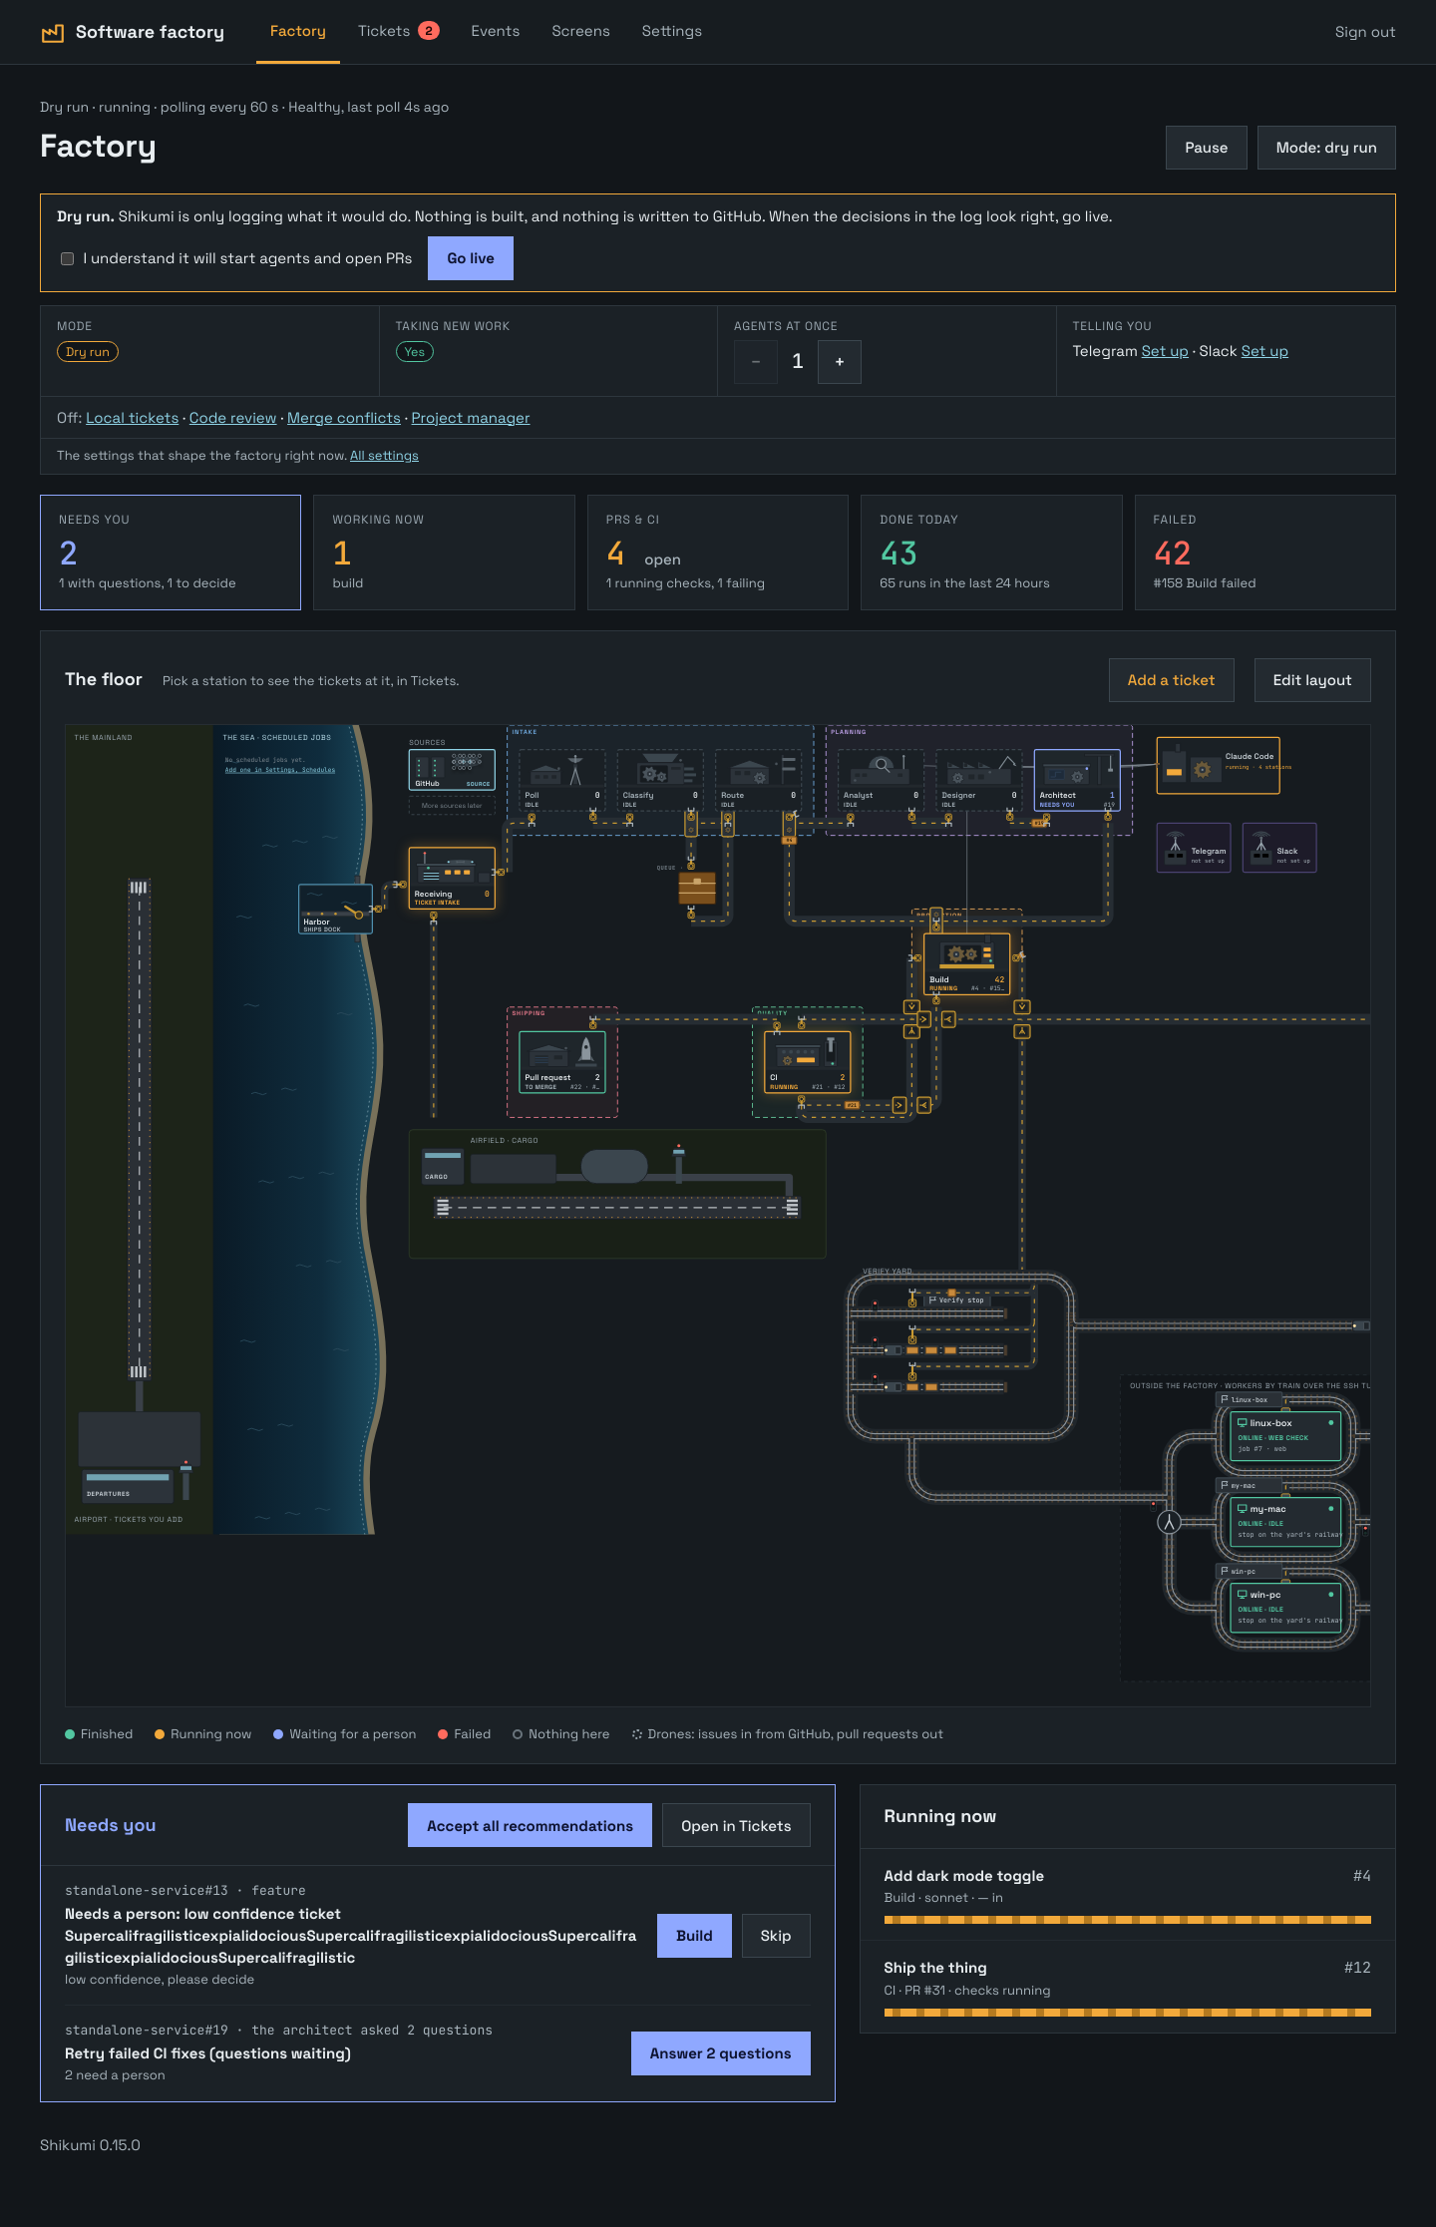This screenshot has height=2227, width=1436.
Task: Open the Merge conflicts setting link
Action: click(x=343, y=418)
